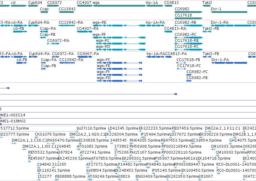256x181 pixels.
Task: Select transcript CG4907-RA
Action: 88,28
